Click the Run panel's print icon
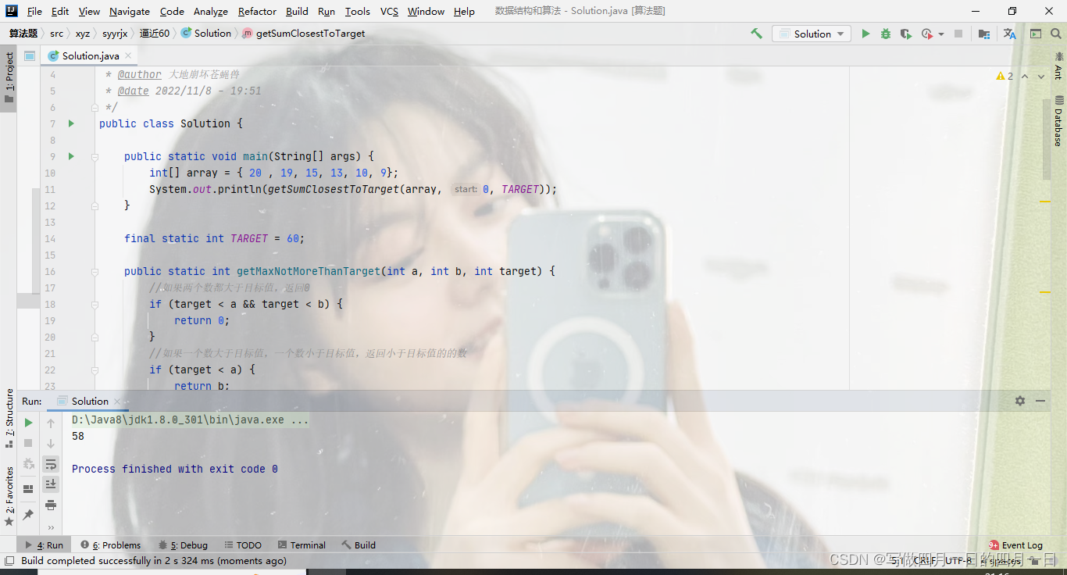 pos(51,505)
